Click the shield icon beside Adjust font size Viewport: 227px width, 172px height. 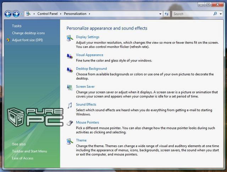(8, 40)
